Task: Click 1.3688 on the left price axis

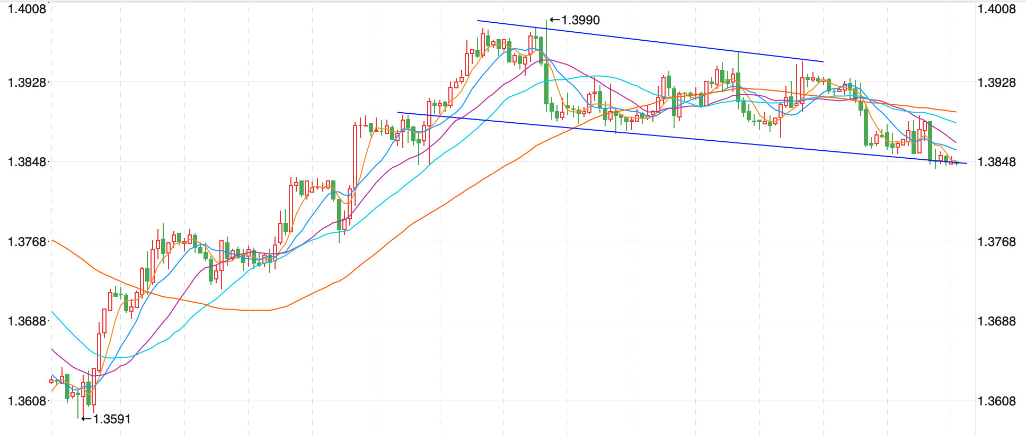Action: (x=26, y=321)
